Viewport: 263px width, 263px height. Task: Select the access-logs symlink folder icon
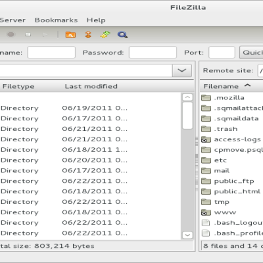pyautogui.click(x=206, y=139)
